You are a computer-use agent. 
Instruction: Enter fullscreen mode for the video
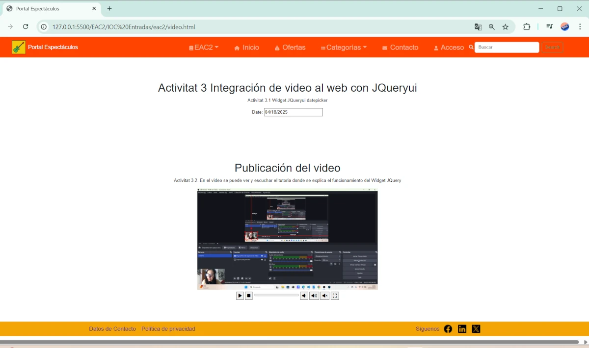(335, 296)
